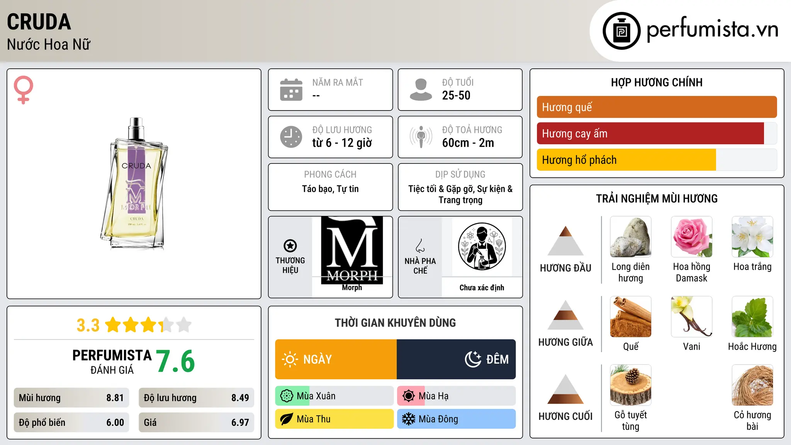Click the green 7.6 Perfumista score
The image size is (791, 445).
pyautogui.click(x=175, y=361)
